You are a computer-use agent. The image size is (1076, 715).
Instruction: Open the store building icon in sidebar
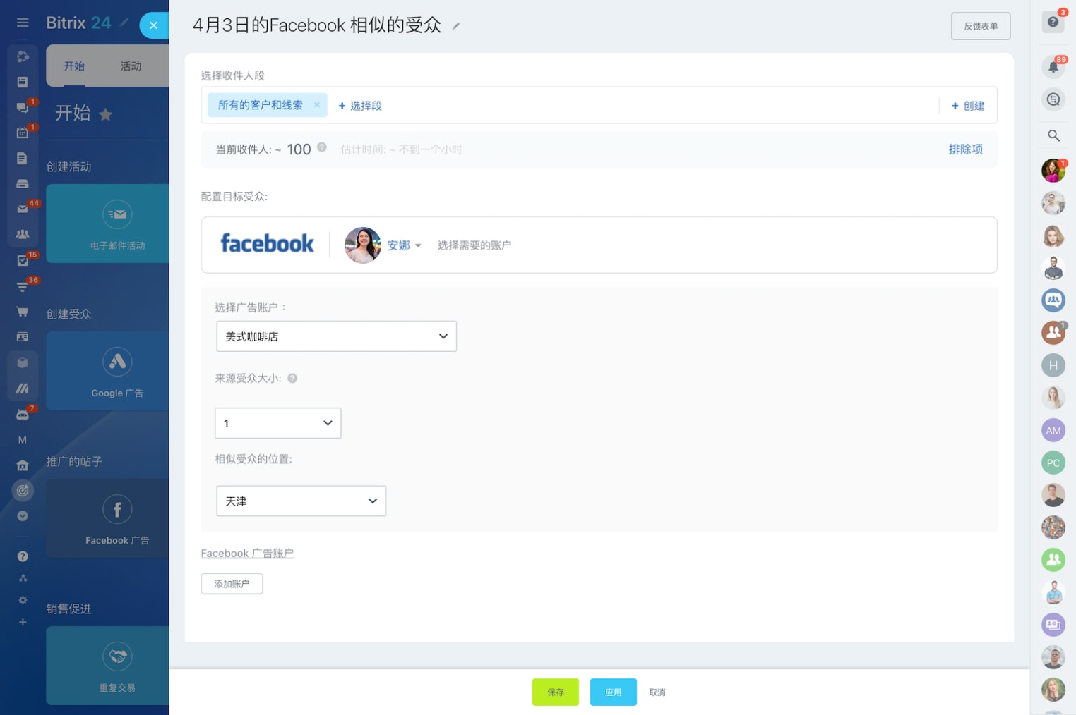pyautogui.click(x=23, y=465)
